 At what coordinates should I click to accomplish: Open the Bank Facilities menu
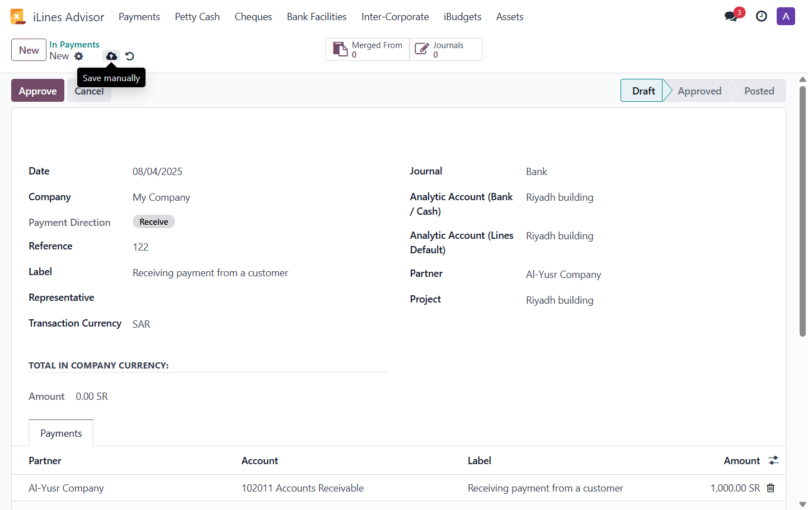tap(317, 17)
